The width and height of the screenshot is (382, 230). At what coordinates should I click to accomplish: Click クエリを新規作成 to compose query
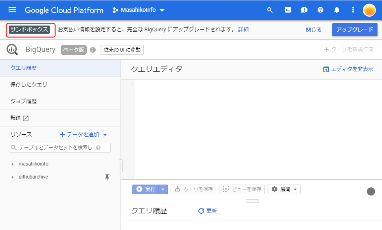tap(348, 49)
